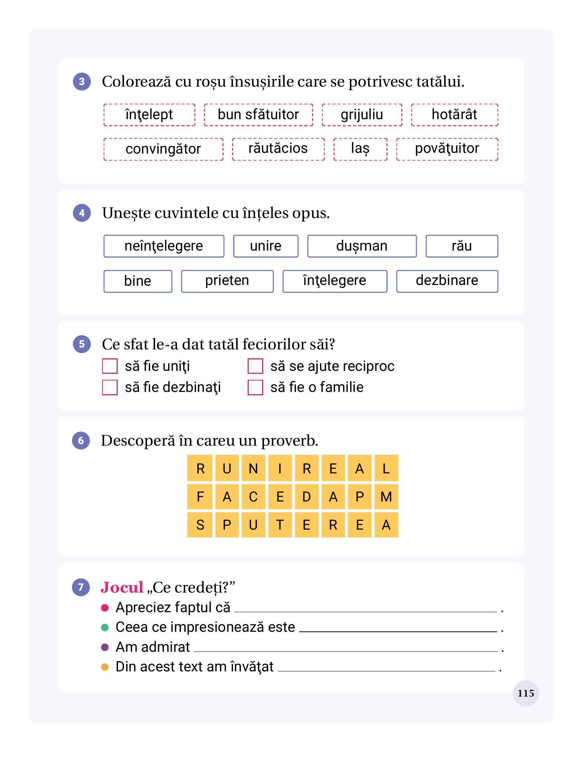The width and height of the screenshot is (583, 758).
Task: Click the pink bullet beside Apreciez faptul că
Action: (105, 608)
